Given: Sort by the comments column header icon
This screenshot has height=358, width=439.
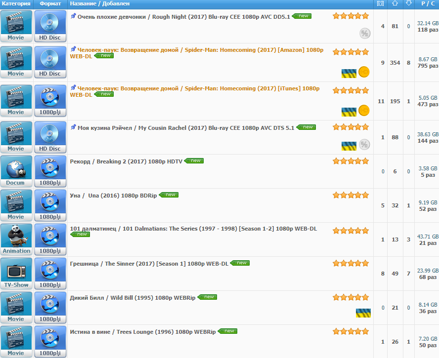Looking at the screenshot, I should pos(380,3).
